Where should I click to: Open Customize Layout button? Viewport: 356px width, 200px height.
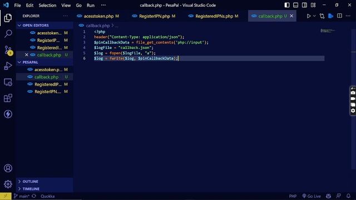coord(313,5)
